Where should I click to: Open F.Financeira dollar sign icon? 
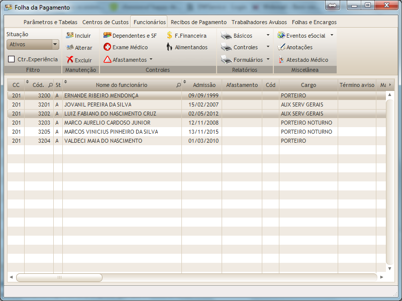(170, 36)
